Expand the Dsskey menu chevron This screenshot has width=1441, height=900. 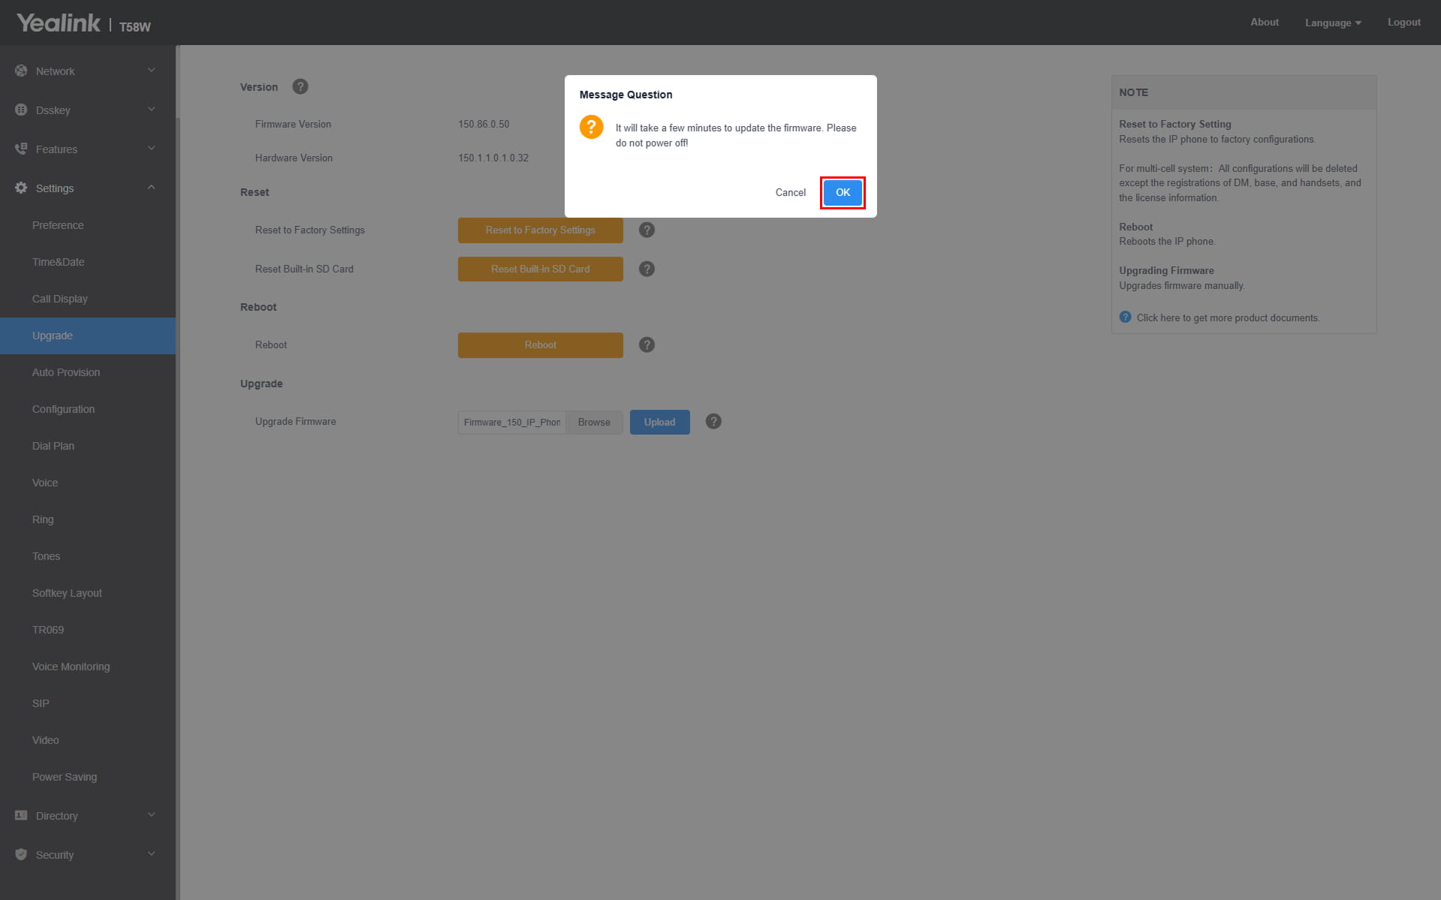(151, 110)
